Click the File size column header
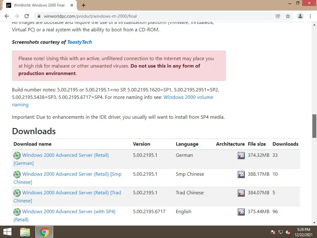 257,144
